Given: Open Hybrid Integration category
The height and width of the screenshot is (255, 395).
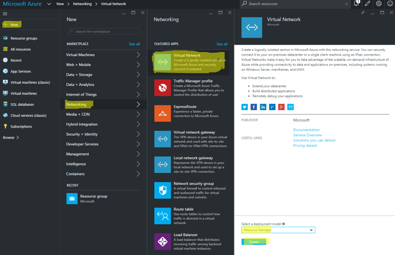Looking at the screenshot, I should [x=103, y=124].
